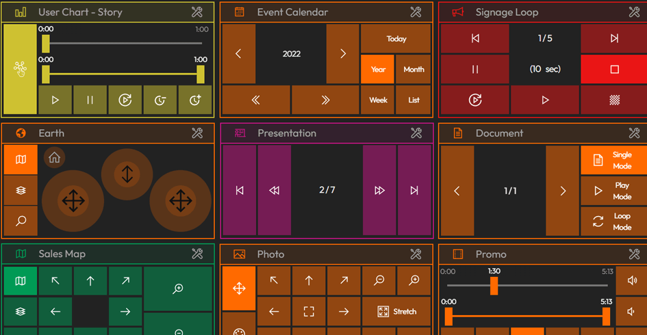Fast-forward slide in Presentation
The image size is (647, 335).
(379, 190)
